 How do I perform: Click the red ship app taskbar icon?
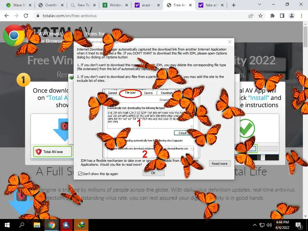[66, 225]
